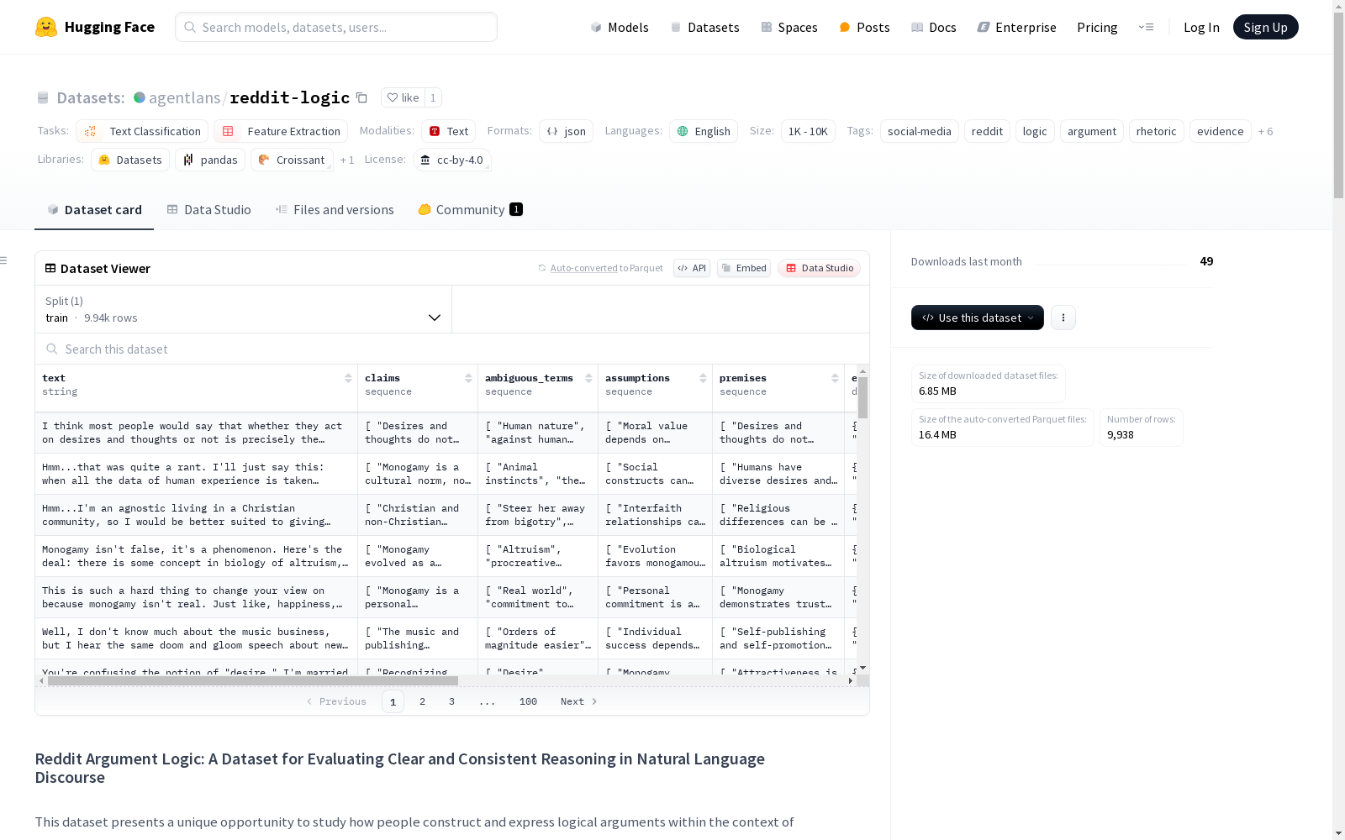Click the agentlans user avatar icon
Viewport: 1345px width, 840px height.
(x=140, y=97)
